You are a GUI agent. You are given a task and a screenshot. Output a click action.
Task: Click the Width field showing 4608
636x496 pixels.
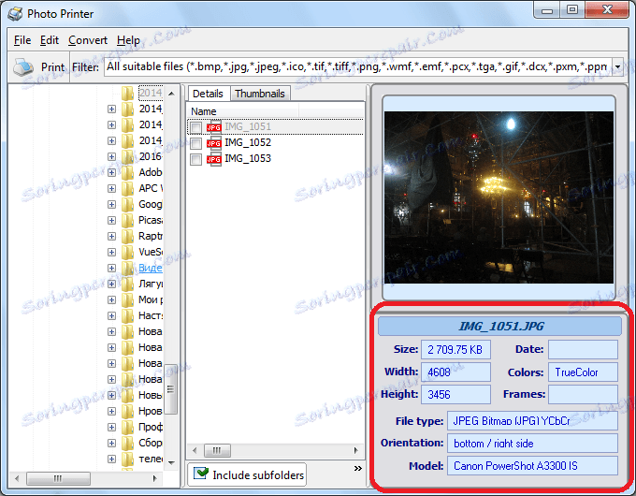(455, 372)
